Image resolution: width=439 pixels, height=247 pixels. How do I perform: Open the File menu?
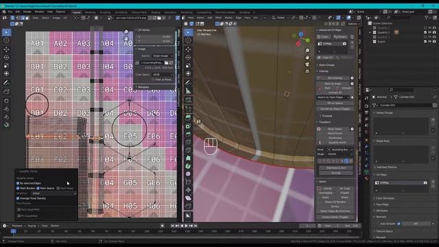click(x=10, y=12)
